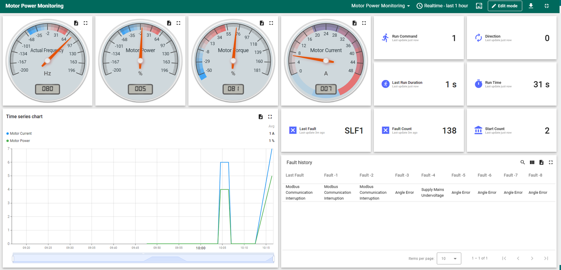Export the Actual Frequency gauge widget data
The image size is (561, 270).
(x=76, y=23)
